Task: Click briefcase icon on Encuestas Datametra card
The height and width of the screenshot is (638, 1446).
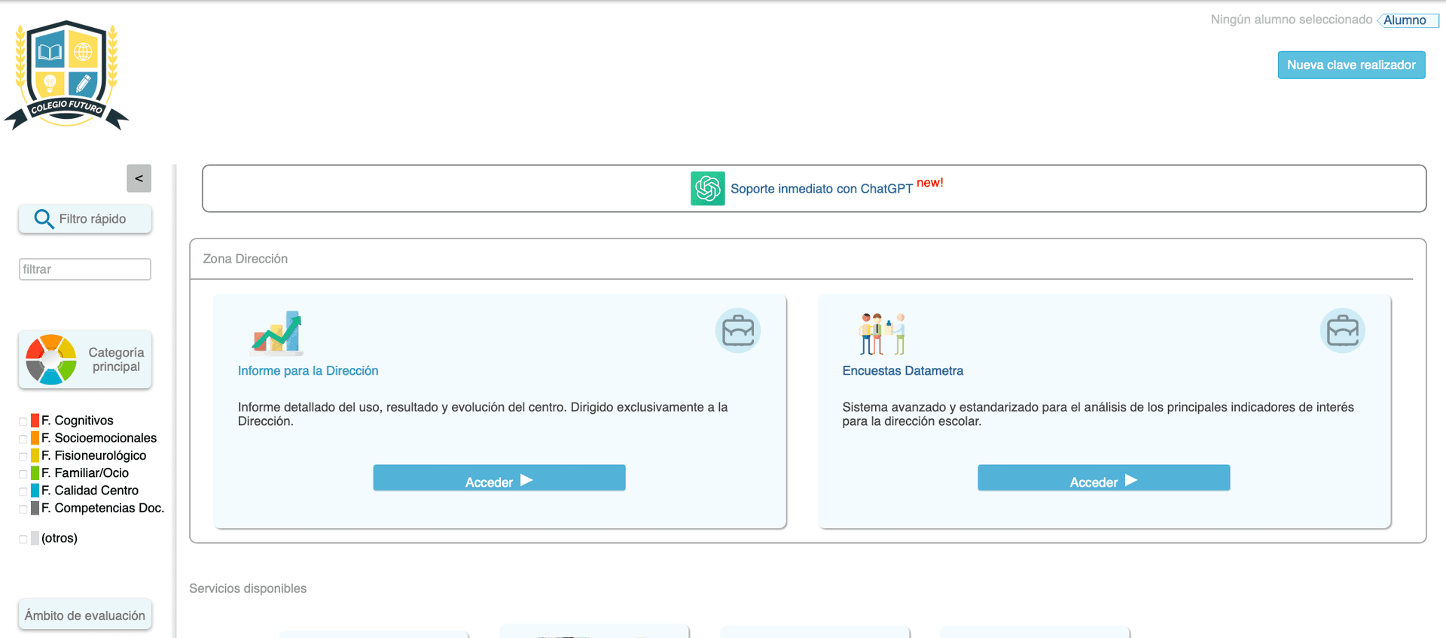Action: (1342, 331)
